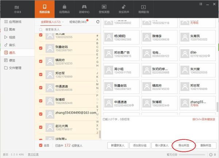This screenshot has height=158, width=219.
Task: Click the task count icon in the status bar
Action: tap(211, 154)
